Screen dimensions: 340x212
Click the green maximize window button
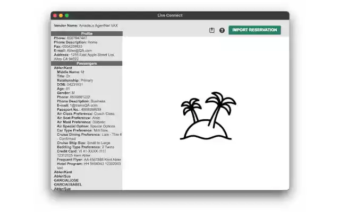66,15
